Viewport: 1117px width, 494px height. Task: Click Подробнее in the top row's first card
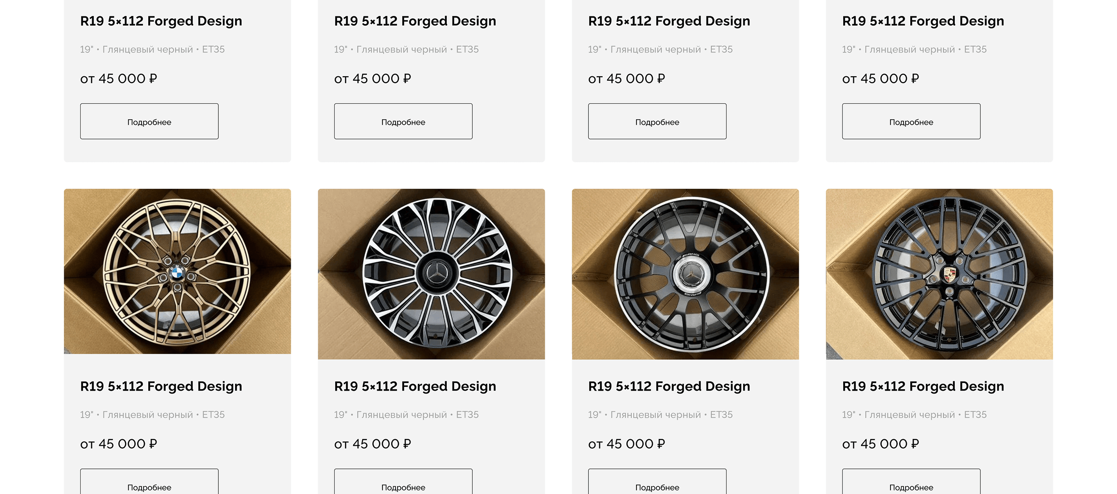[149, 122]
